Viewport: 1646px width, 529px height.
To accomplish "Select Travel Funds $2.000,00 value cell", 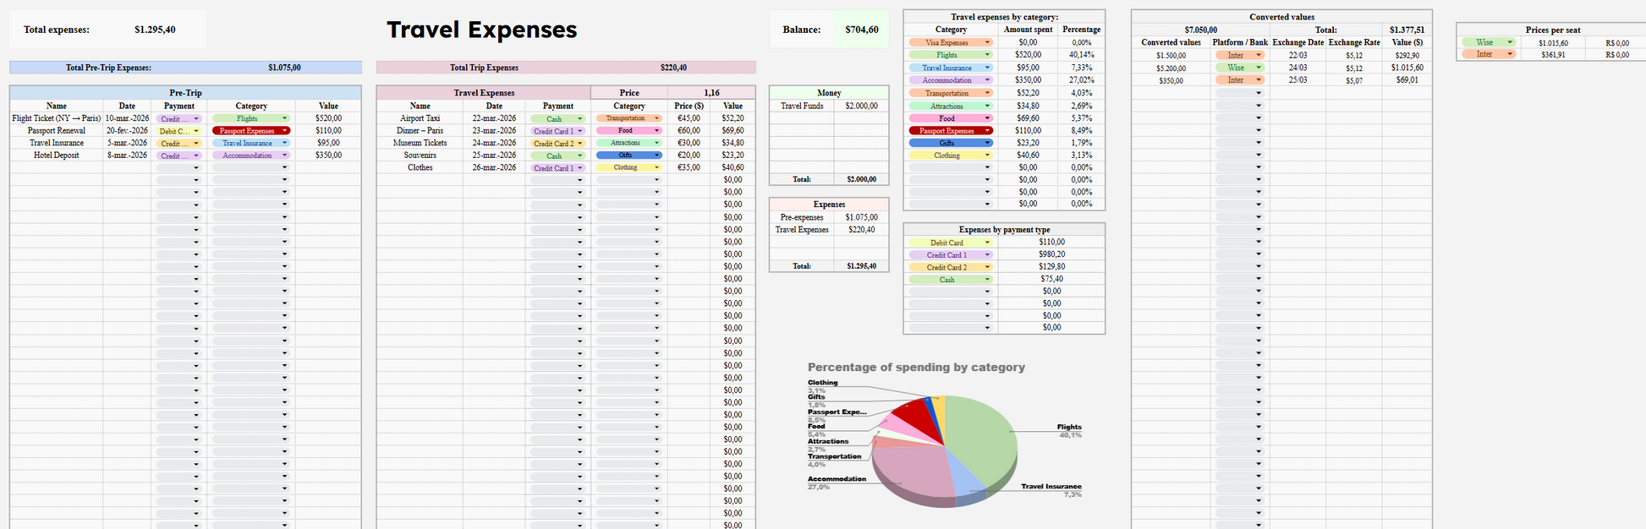I will coord(861,106).
